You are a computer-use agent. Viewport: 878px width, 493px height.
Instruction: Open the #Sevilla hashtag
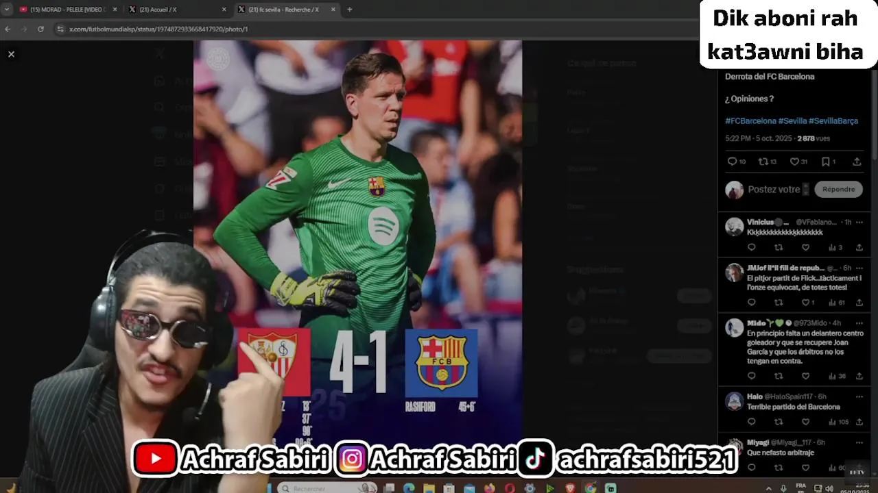(x=792, y=121)
